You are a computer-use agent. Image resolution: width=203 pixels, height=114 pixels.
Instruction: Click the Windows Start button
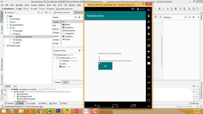pos(3,111)
